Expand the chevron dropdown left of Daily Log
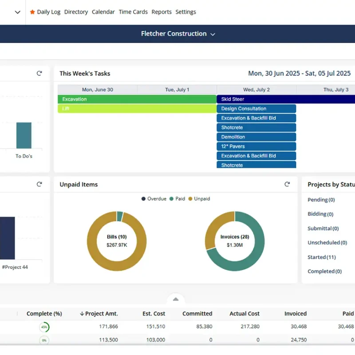This screenshot has height=355, width=355. point(17,12)
